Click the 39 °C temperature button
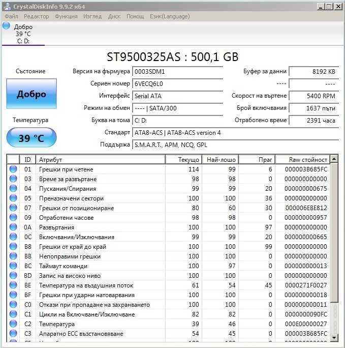 [32, 137]
